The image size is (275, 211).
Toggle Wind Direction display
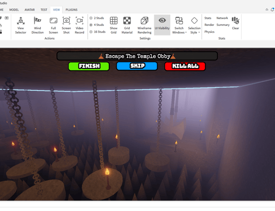pyautogui.click(x=37, y=25)
